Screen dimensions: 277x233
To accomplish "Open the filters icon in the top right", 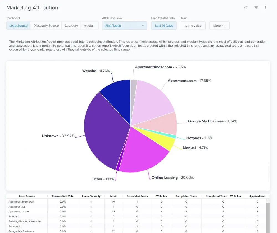I will pyautogui.click(x=256, y=8).
